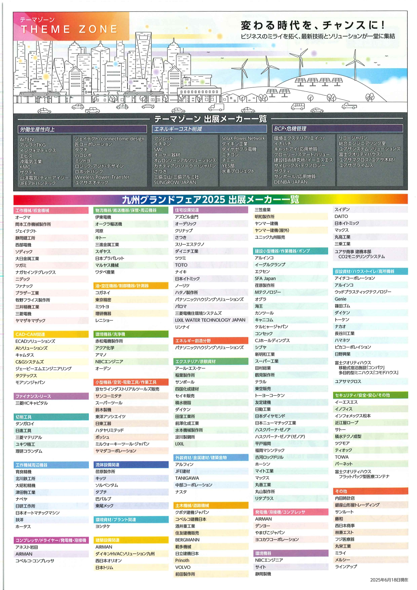Click the "TOWA" row

tap(371, 457)
